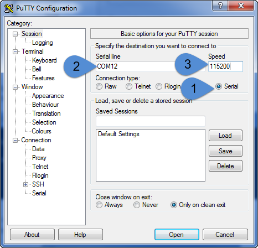Open the Telnet category in tree
Screen dimensions: 258x248
coord(40,167)
